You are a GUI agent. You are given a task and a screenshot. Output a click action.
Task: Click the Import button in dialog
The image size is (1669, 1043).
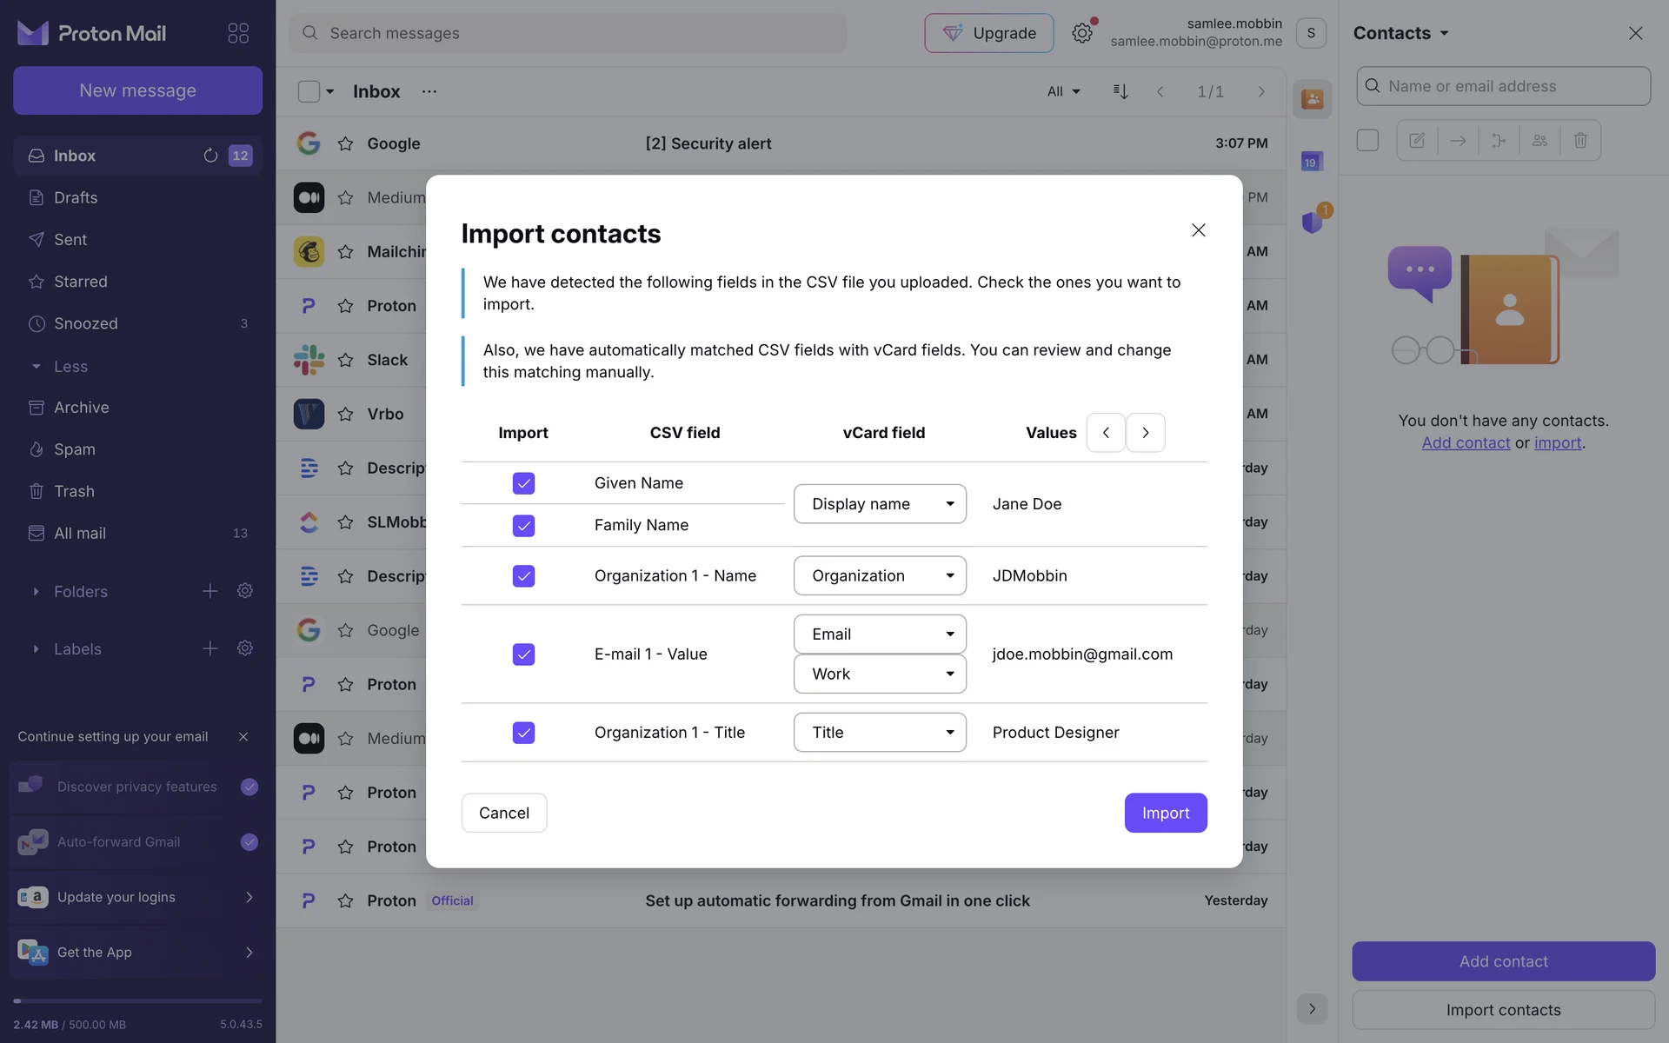(x=1165, y=813)
